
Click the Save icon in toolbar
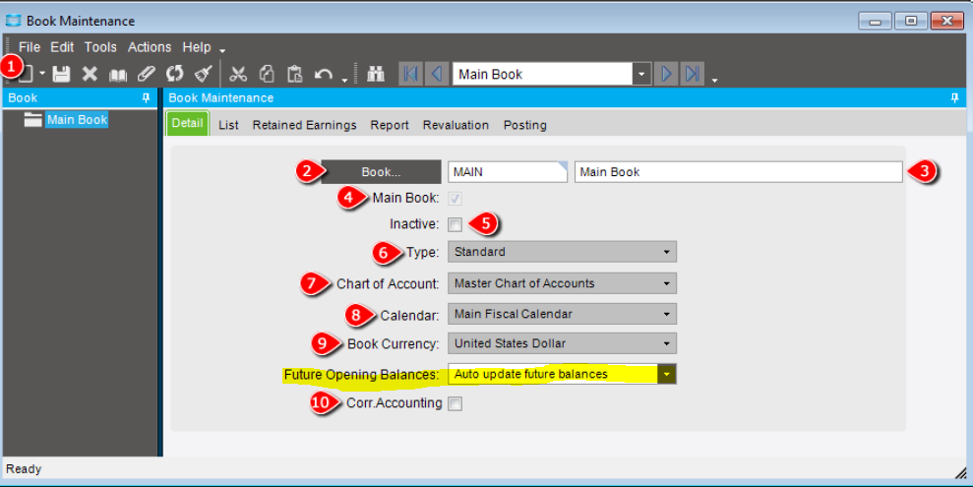click(61, 75)
